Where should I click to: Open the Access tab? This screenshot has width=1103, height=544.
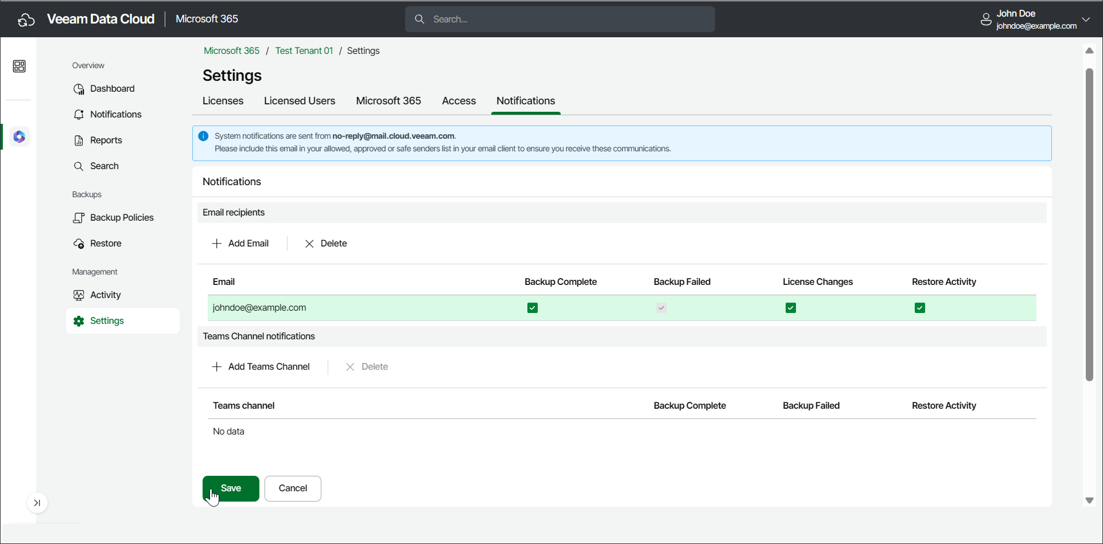[459, 101]
